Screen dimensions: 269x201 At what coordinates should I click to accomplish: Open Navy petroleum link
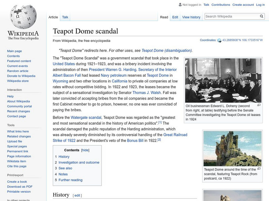114,75
